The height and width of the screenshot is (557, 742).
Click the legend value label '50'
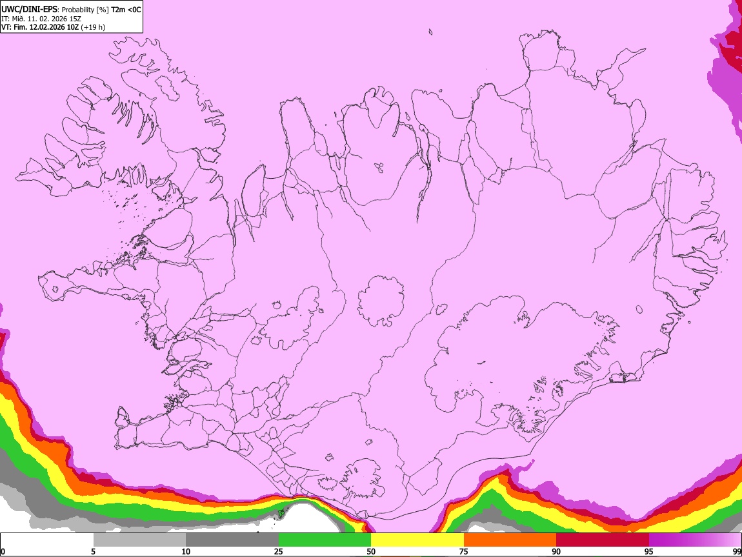[371, 551]
